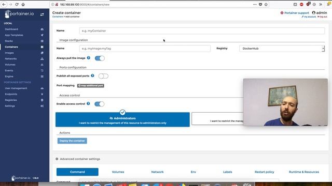The height and width of the screenshot is (186, 332).
Task: Click Enable access control help icon
Action: pyautogui.click(x=88, y=103)
